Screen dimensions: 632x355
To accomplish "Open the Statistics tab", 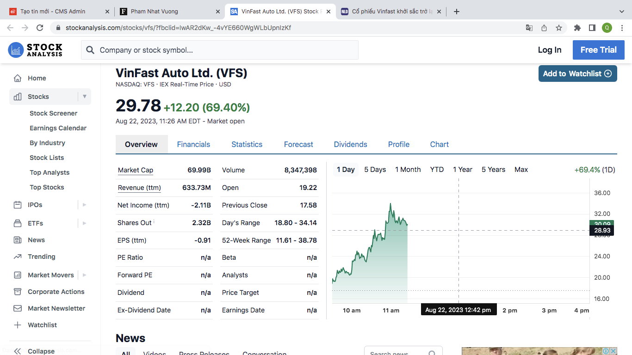I will [x=247, y=144].
